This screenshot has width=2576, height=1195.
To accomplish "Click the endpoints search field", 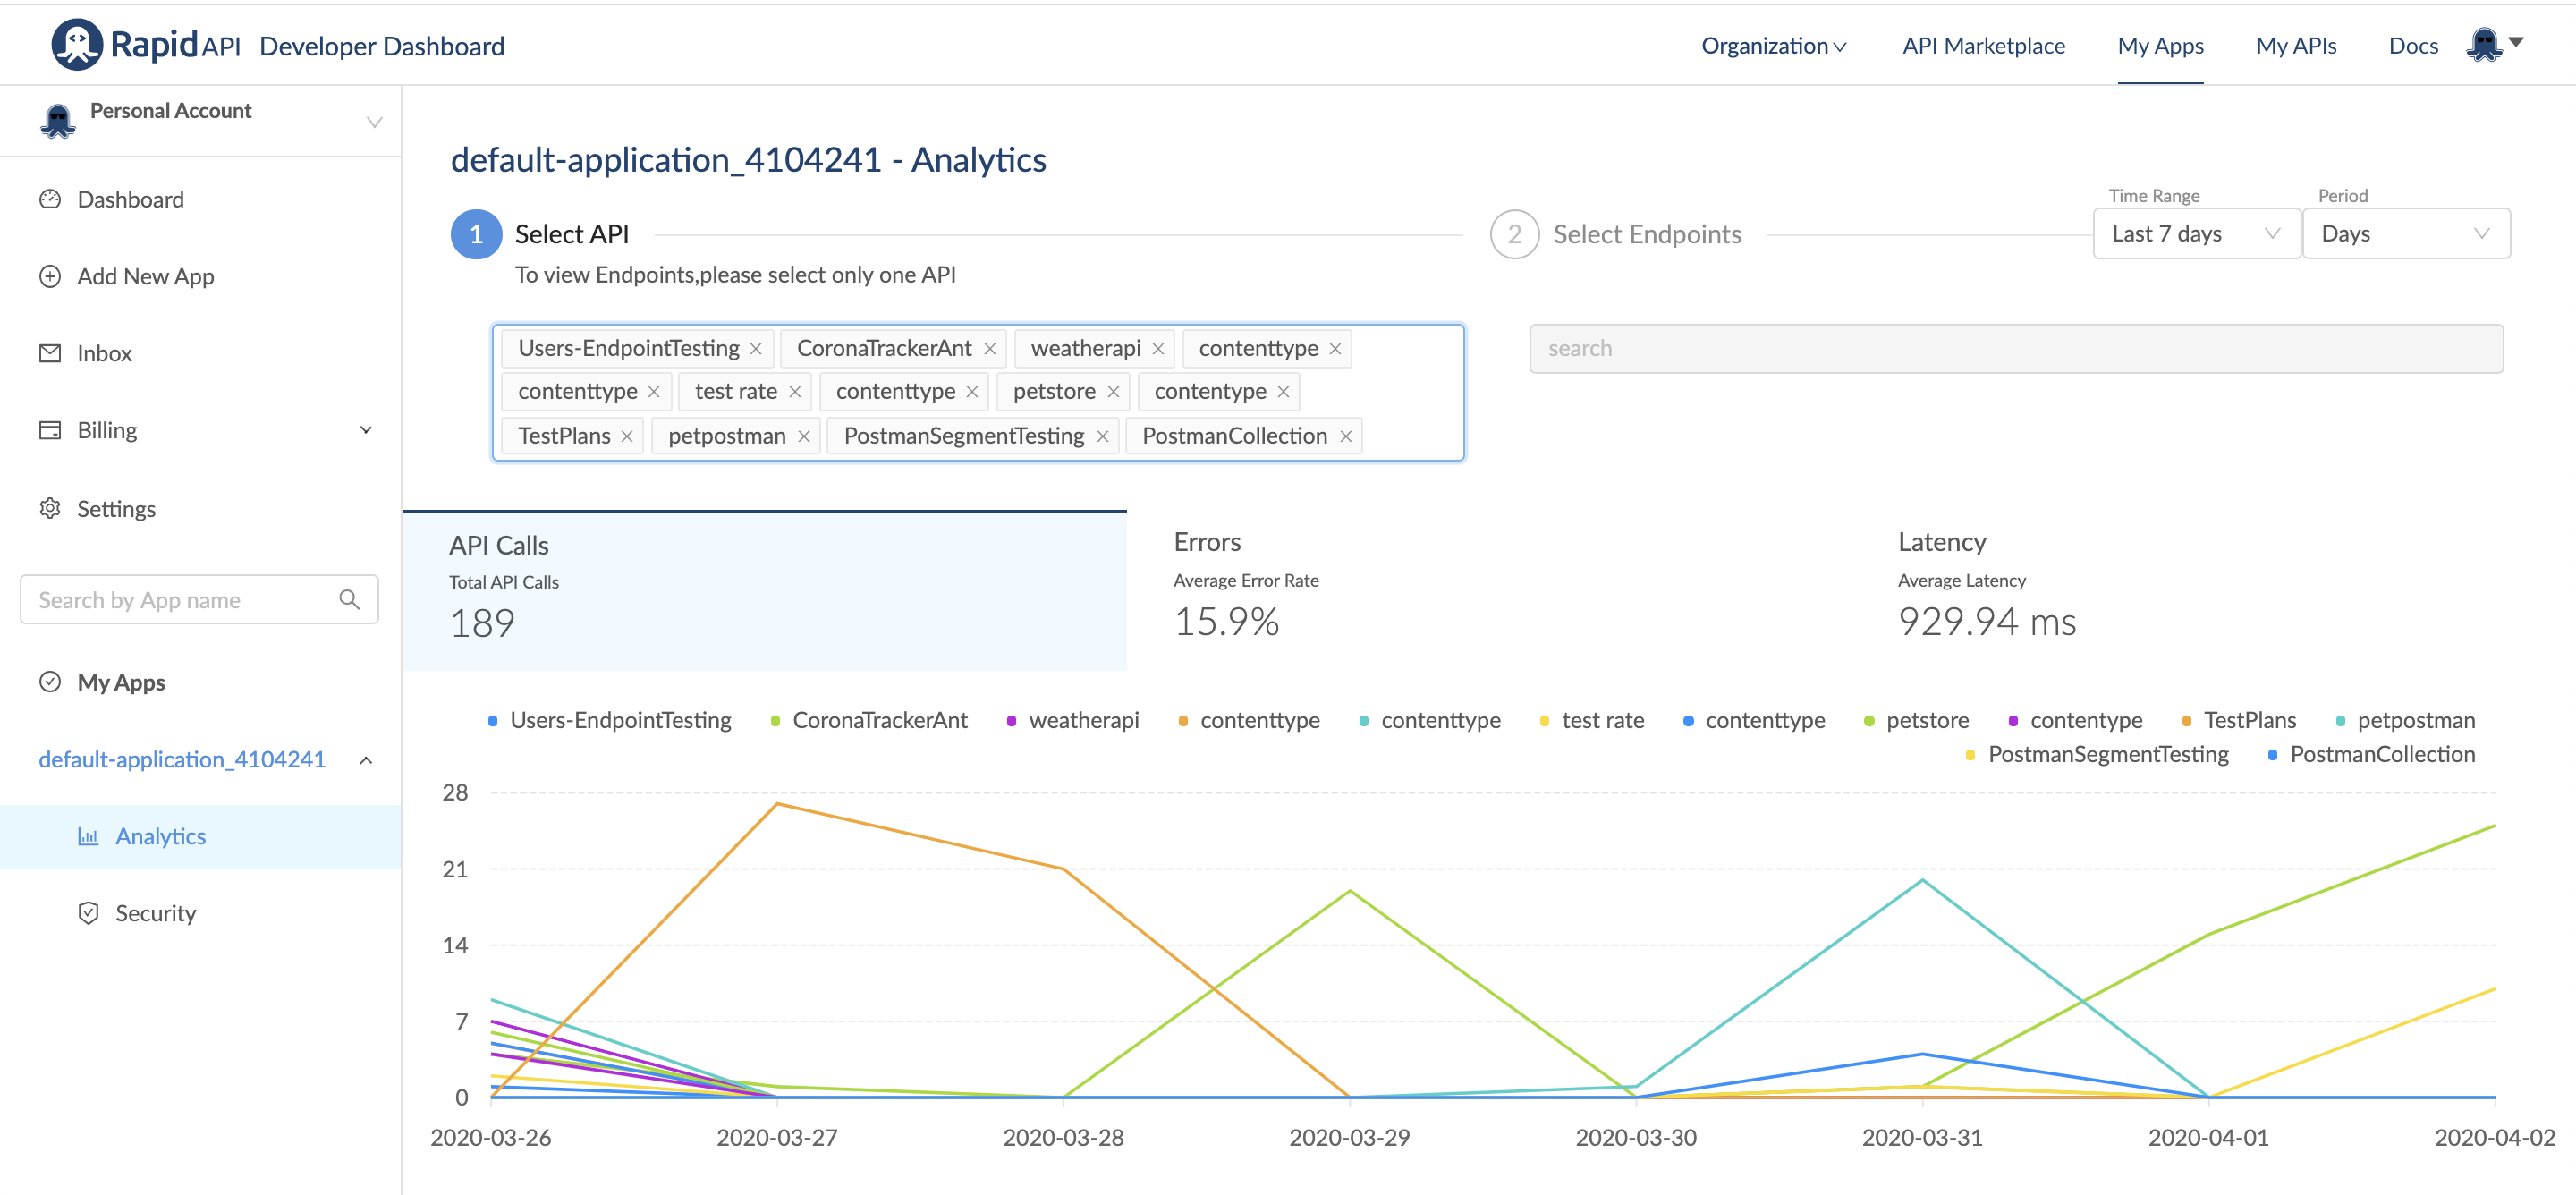I will point(2015,348).
